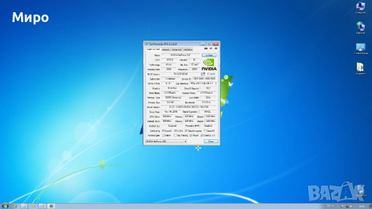
Task: Toggle the CUDA checkbox
Action: [176, 131]
